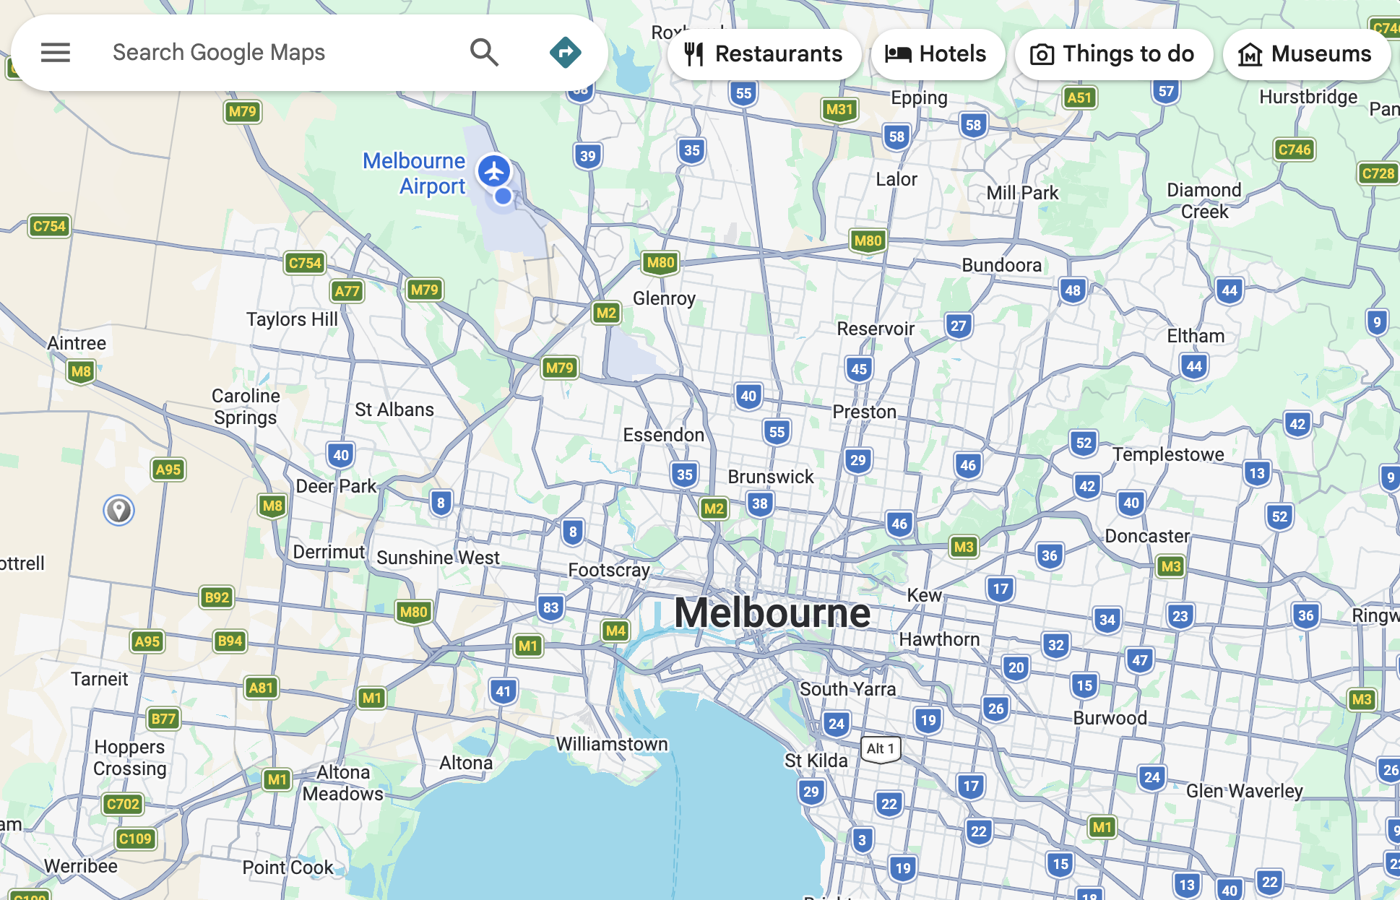The height and width of the screenshot is (900, 1400).
Task: Select the Templestowe label
Action: 1168,454
